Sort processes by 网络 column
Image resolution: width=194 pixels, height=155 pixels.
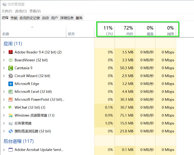click(x=166, y=31)
